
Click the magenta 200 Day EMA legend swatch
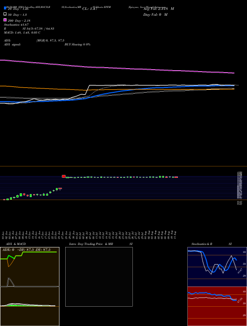click(5, 20)
